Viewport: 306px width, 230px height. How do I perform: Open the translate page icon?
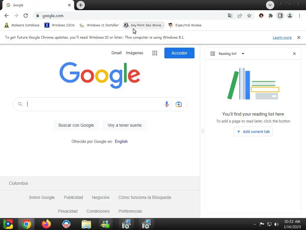tap(230, 16)
